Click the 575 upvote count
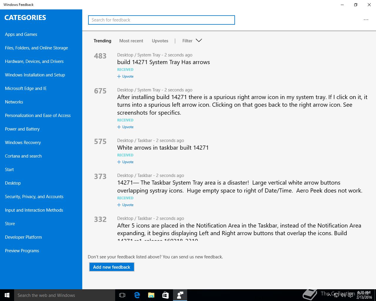 [100, 141]
